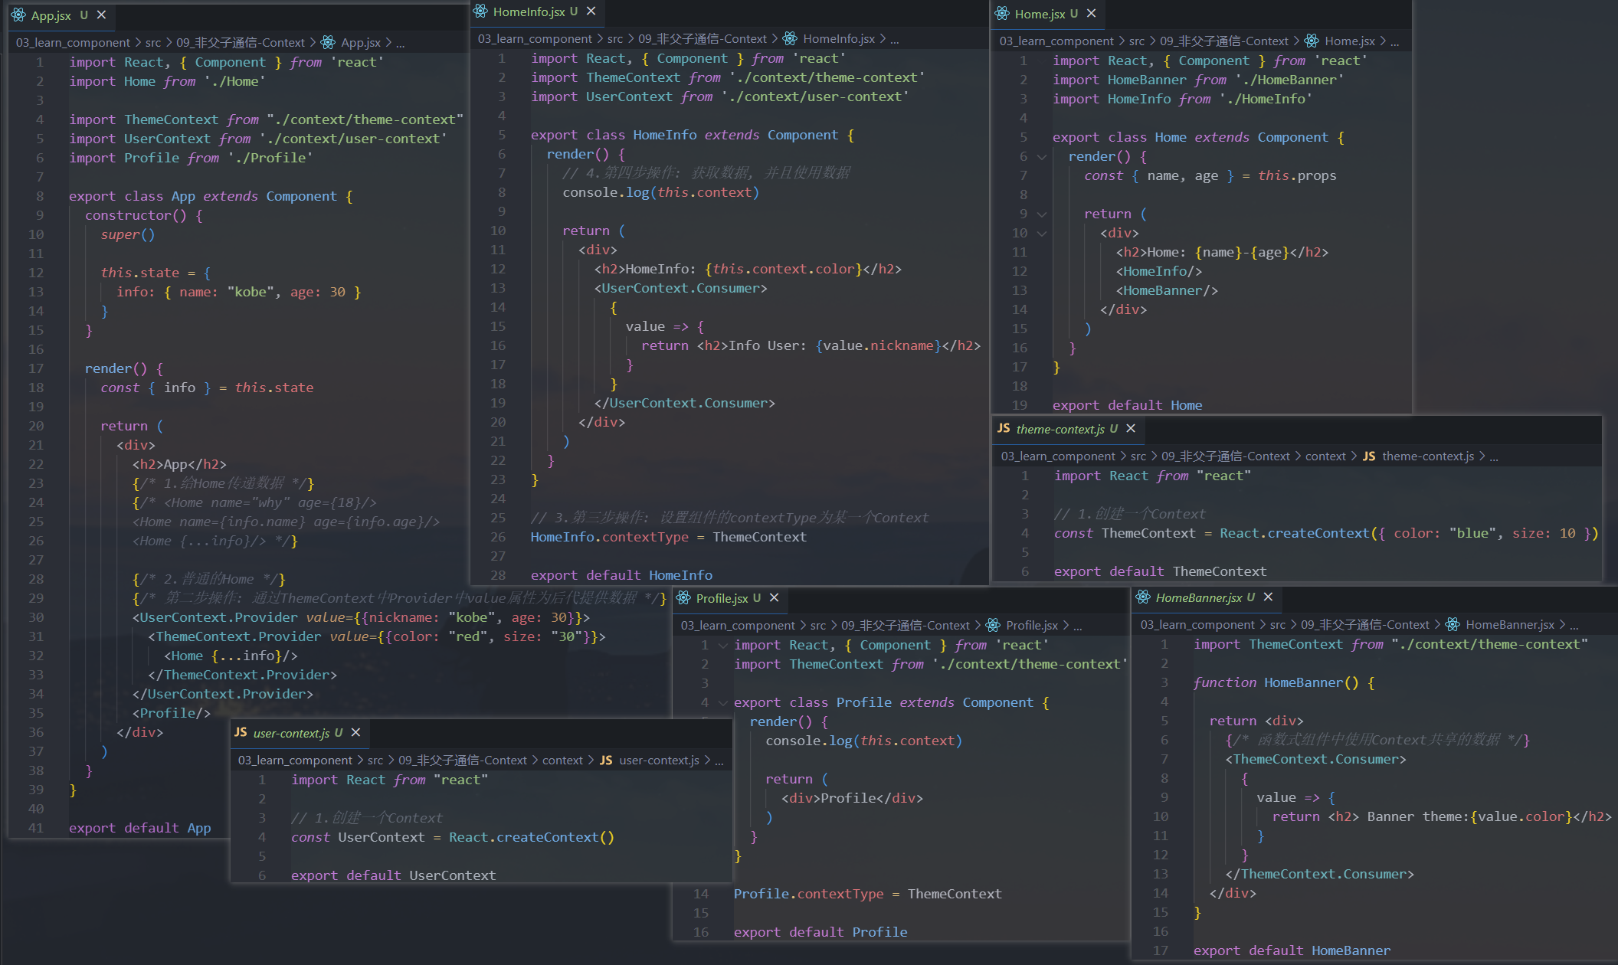The width and height of the screenshot is (1618, 965).
Task: Close the theme-context.js tab
Action: point(1131,428)
